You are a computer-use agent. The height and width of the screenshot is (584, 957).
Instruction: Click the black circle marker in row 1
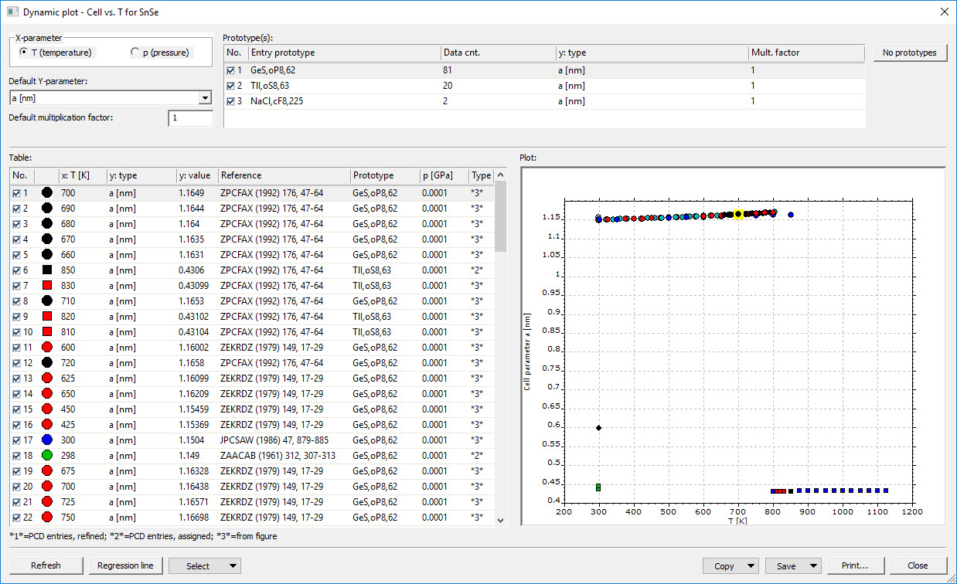pyautogui.click(x=46, y=193)
